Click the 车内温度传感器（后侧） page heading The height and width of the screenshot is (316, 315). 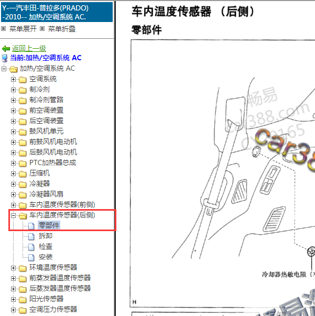coord(193,12)
